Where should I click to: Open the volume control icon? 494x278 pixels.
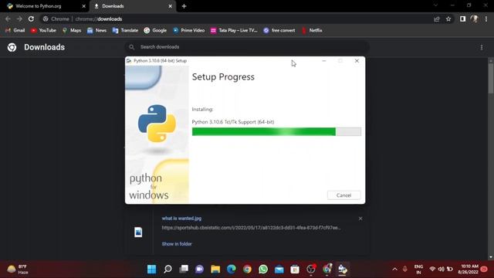[x=441, y=270]
